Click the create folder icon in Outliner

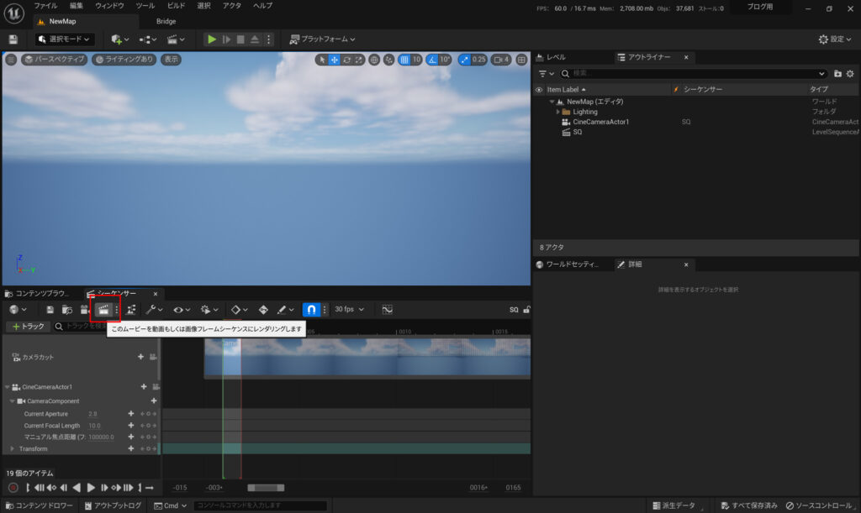coord(837,74)
